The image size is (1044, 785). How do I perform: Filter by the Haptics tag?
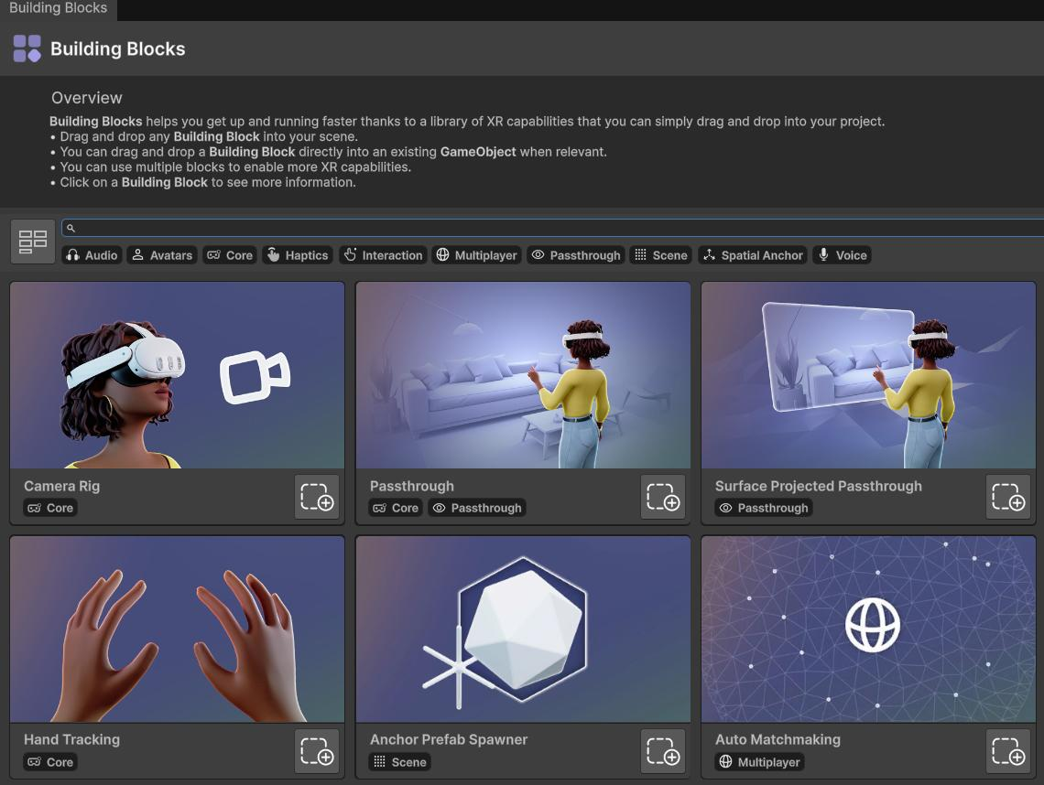[298, 255]
